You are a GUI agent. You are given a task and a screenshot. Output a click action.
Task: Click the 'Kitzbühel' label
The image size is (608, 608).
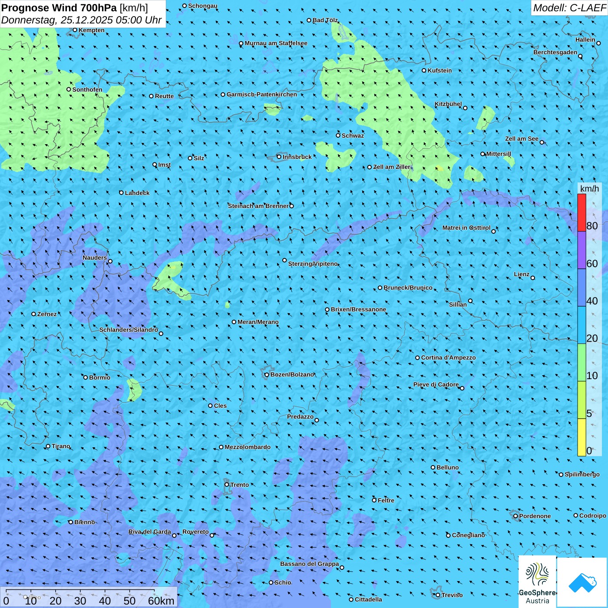[448, 104]
